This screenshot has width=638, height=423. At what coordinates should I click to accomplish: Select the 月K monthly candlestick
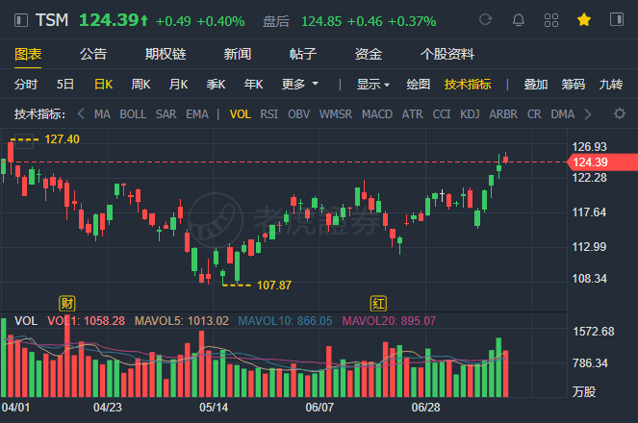179,85
